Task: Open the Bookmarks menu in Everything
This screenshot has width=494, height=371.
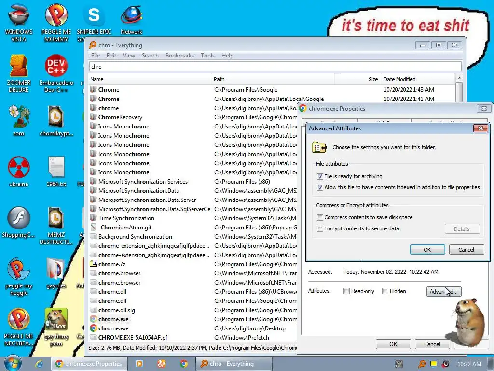Action: click(x=179, y=56)
